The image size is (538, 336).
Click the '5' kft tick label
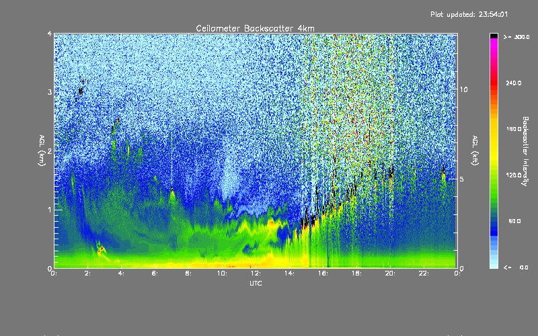pos(461,179)
